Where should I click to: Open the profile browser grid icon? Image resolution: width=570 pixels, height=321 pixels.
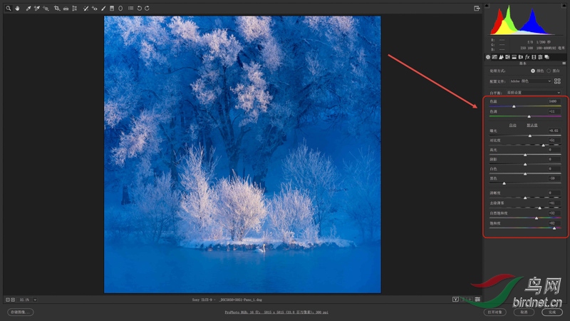557,81
